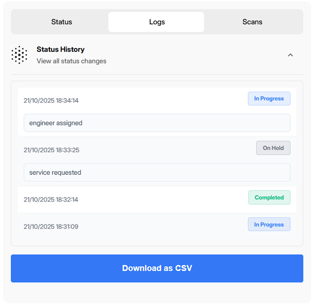Screen dimensions: 316x304
Task: Switch to the Status tab
Action: tap(62, 22)
